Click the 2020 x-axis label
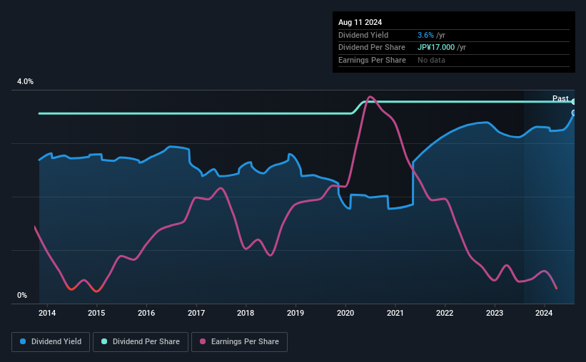The width and height of the screenshot is (586, 362). pyautogui.click(x=345, y=313)
